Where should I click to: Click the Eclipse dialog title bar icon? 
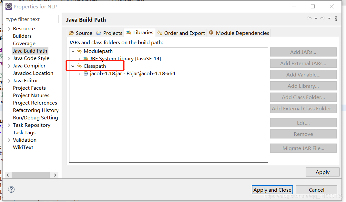coord(8,6)
